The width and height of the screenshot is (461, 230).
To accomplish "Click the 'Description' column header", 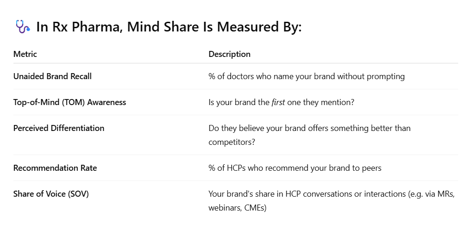I will coord(229,54).
